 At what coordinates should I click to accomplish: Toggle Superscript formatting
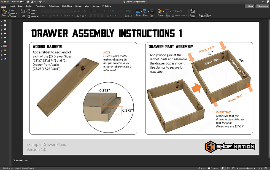[x=58, y=15]
